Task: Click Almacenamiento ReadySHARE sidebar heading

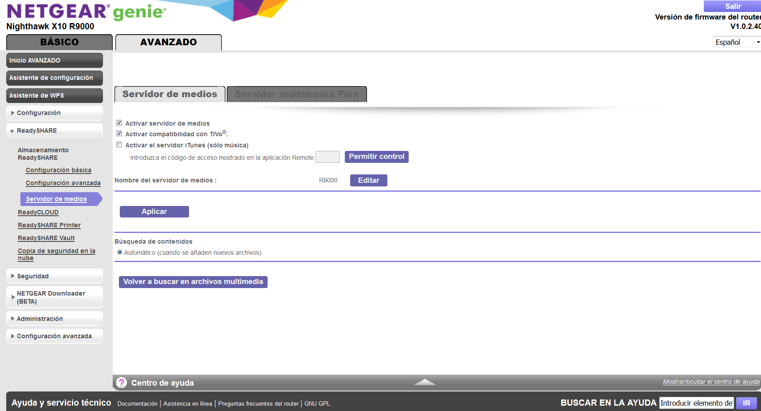Action: click(x=43, y=154)
